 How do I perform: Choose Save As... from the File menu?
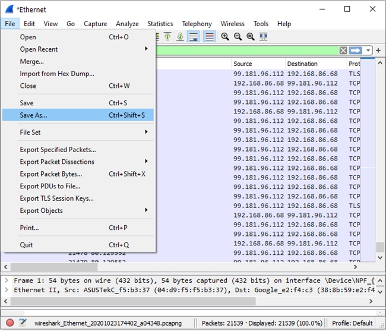(33, 115)
